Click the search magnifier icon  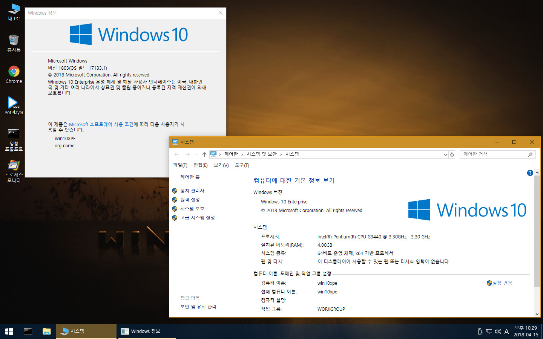click(x=530, y=154)
